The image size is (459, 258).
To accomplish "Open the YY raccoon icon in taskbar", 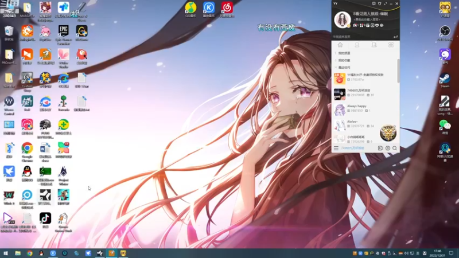I will tap(123, 253).
